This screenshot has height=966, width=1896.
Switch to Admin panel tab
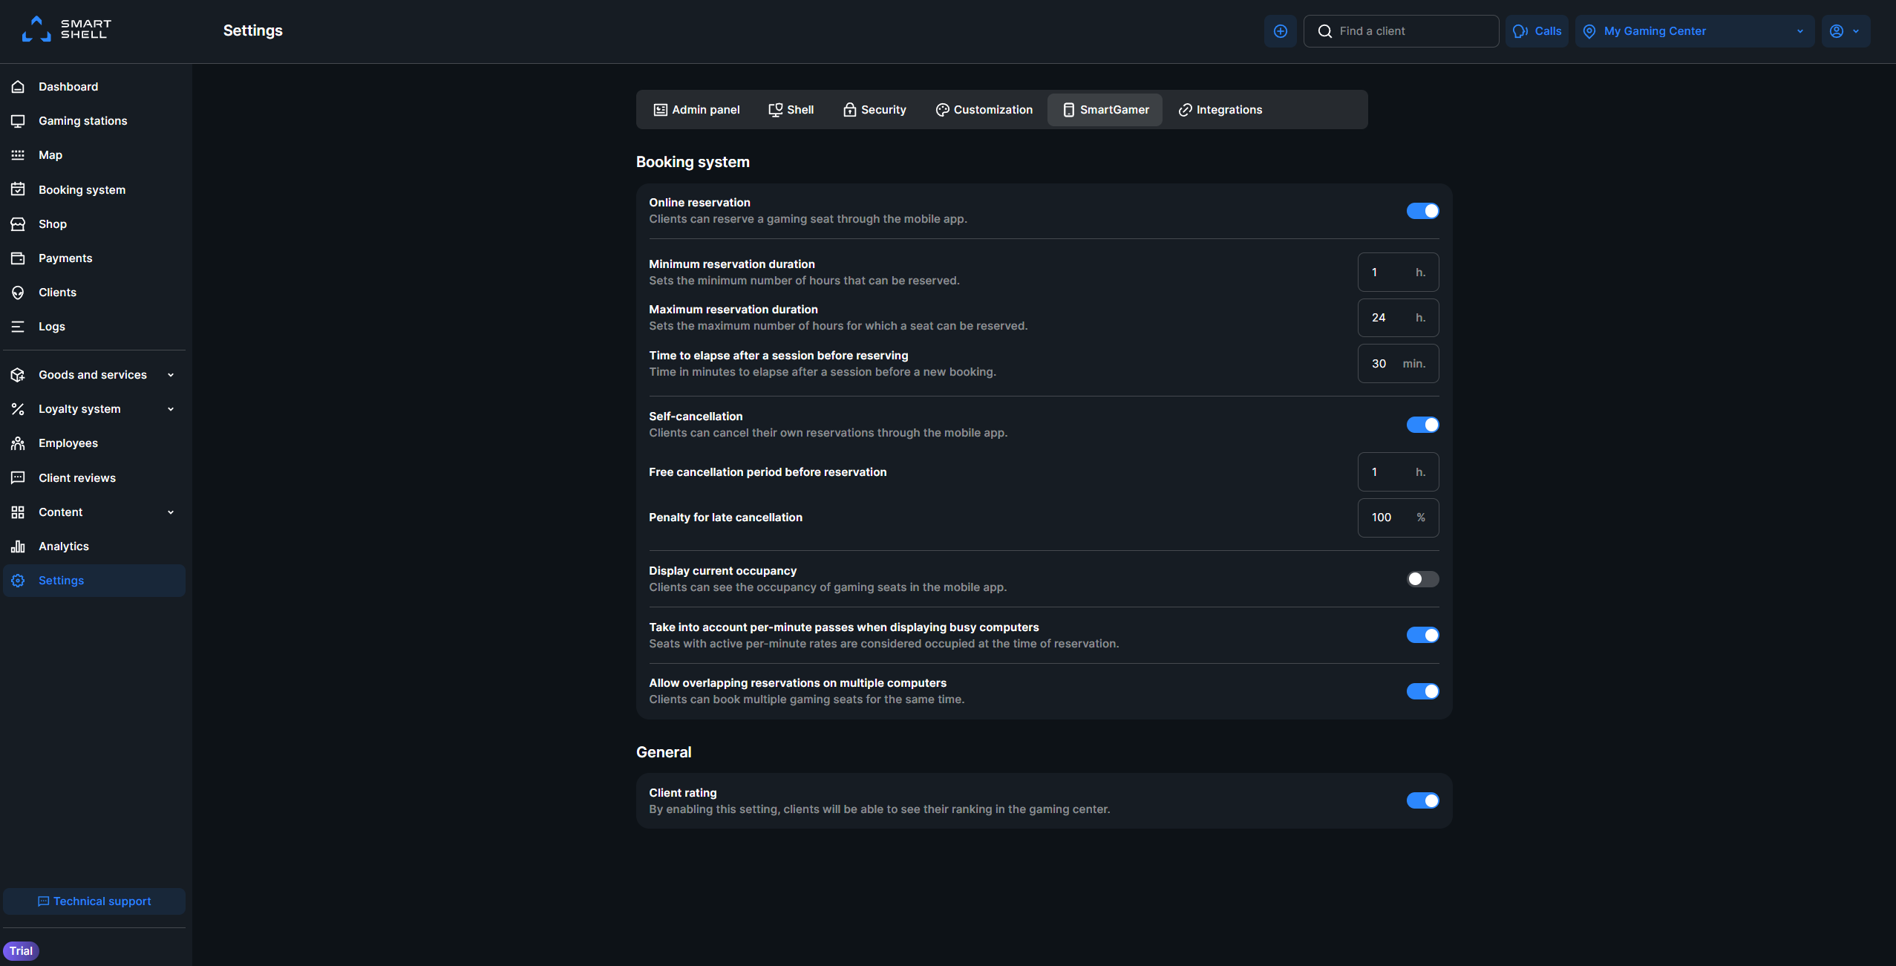point(696,110)
